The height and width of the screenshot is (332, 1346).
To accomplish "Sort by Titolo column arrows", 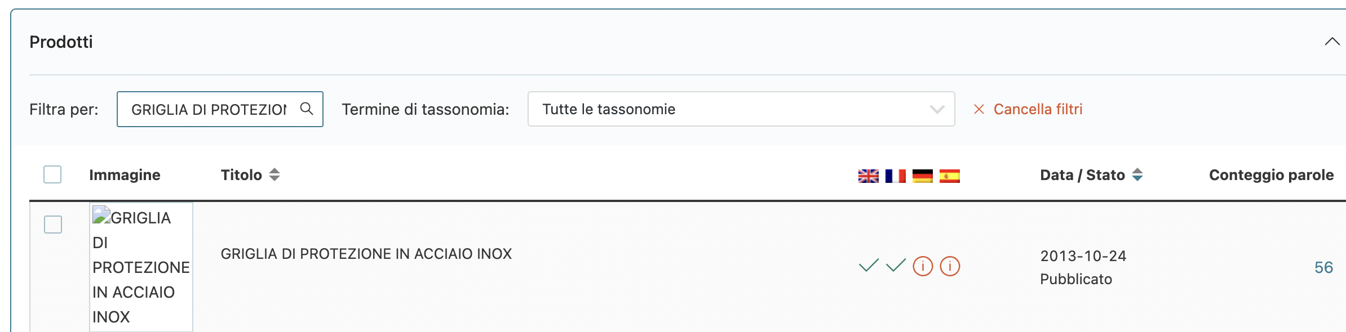I will 274,175.
